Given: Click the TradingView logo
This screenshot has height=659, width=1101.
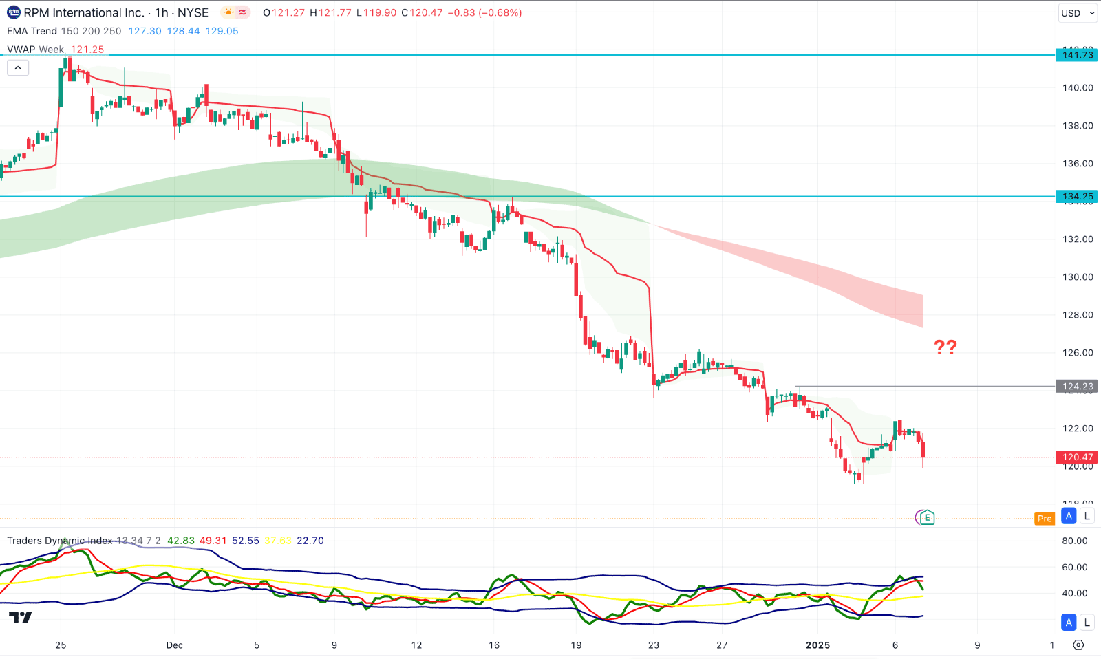Looking at the screenshot, I should (21, 617).
